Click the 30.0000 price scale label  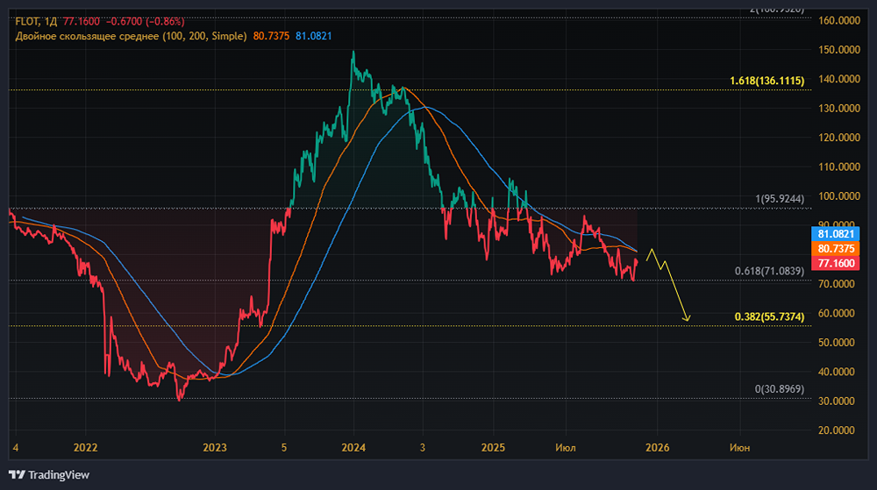tap(836, 401)
